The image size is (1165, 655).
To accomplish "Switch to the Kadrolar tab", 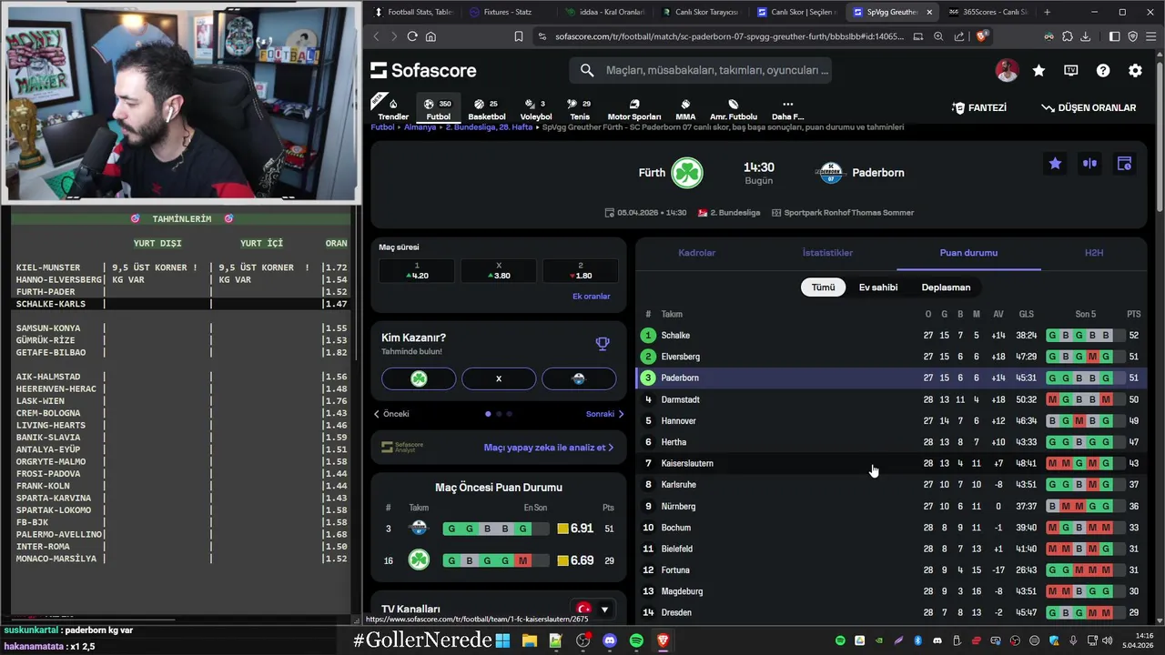I will tap(696, 253).
